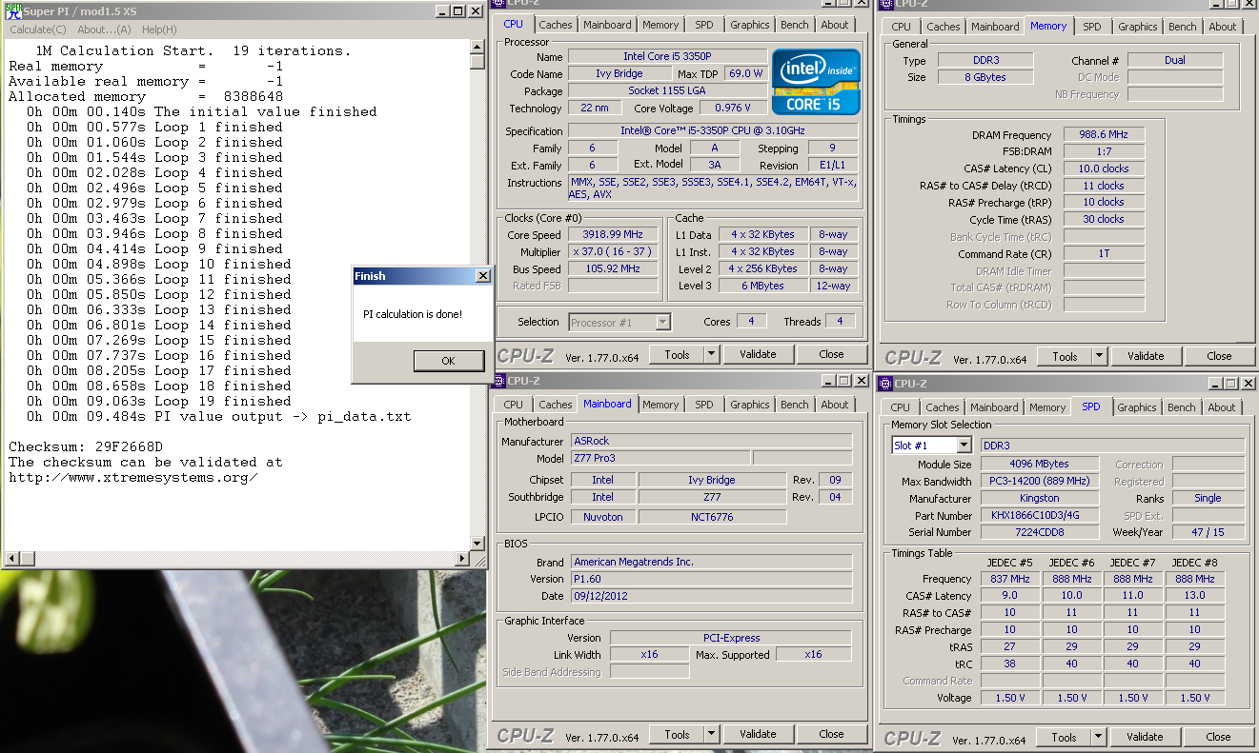Viewport: 1259px width, 753px height.
Task: Click the FSB:DRAM ratio value 1:7
Action: (x=1104, y=151)
